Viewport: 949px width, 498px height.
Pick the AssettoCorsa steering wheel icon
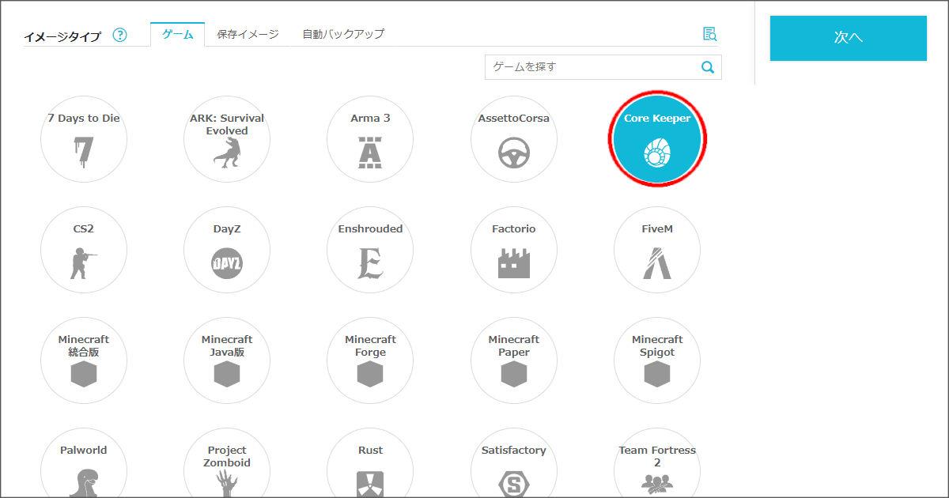(514, 153)
